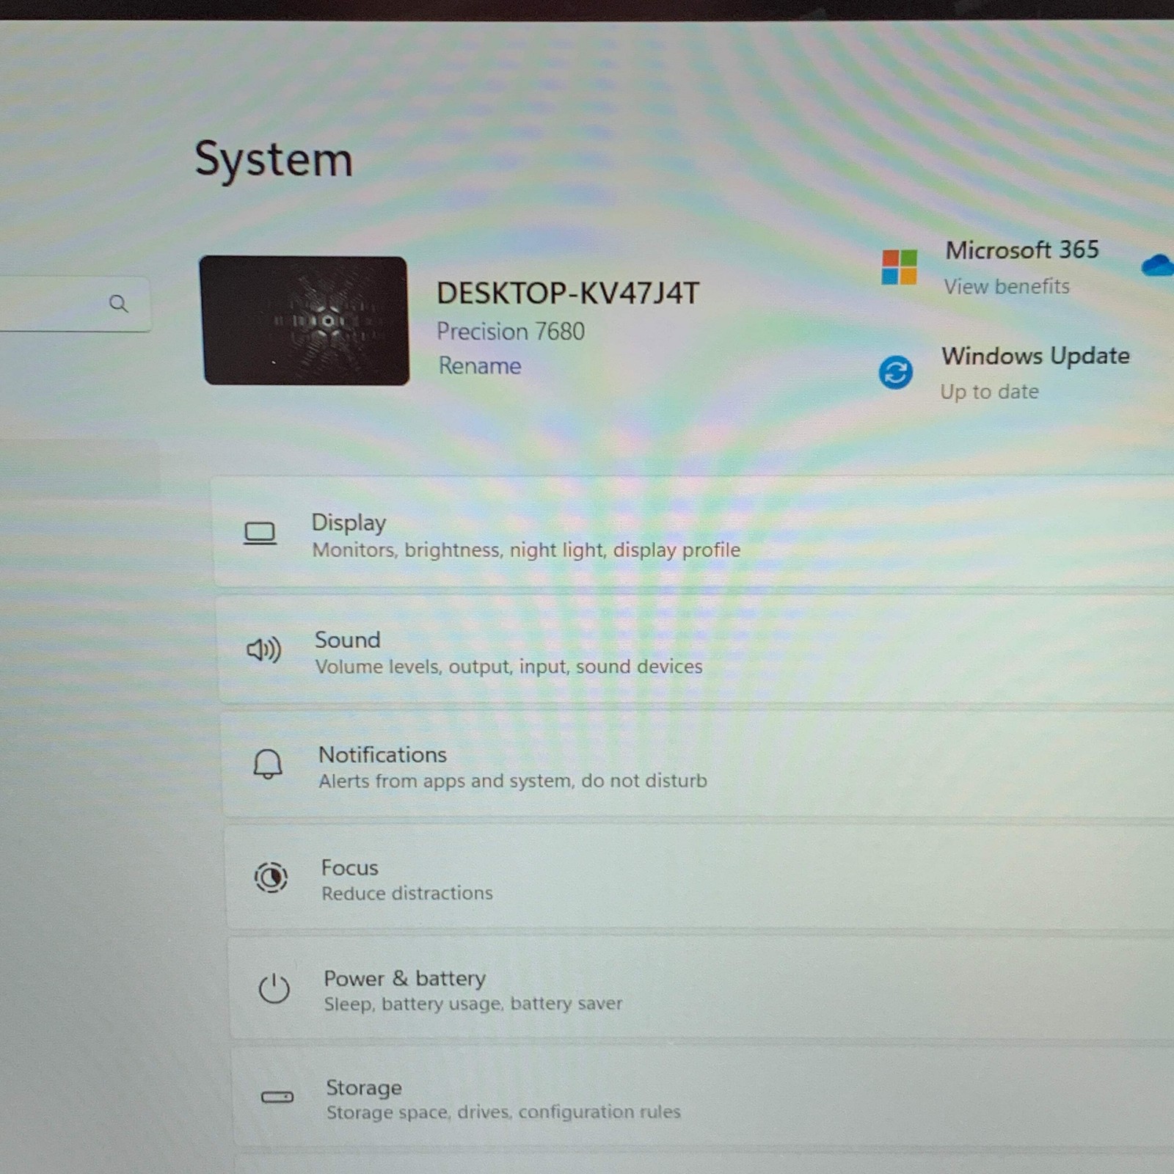Click the Display laptop icon

260,533
